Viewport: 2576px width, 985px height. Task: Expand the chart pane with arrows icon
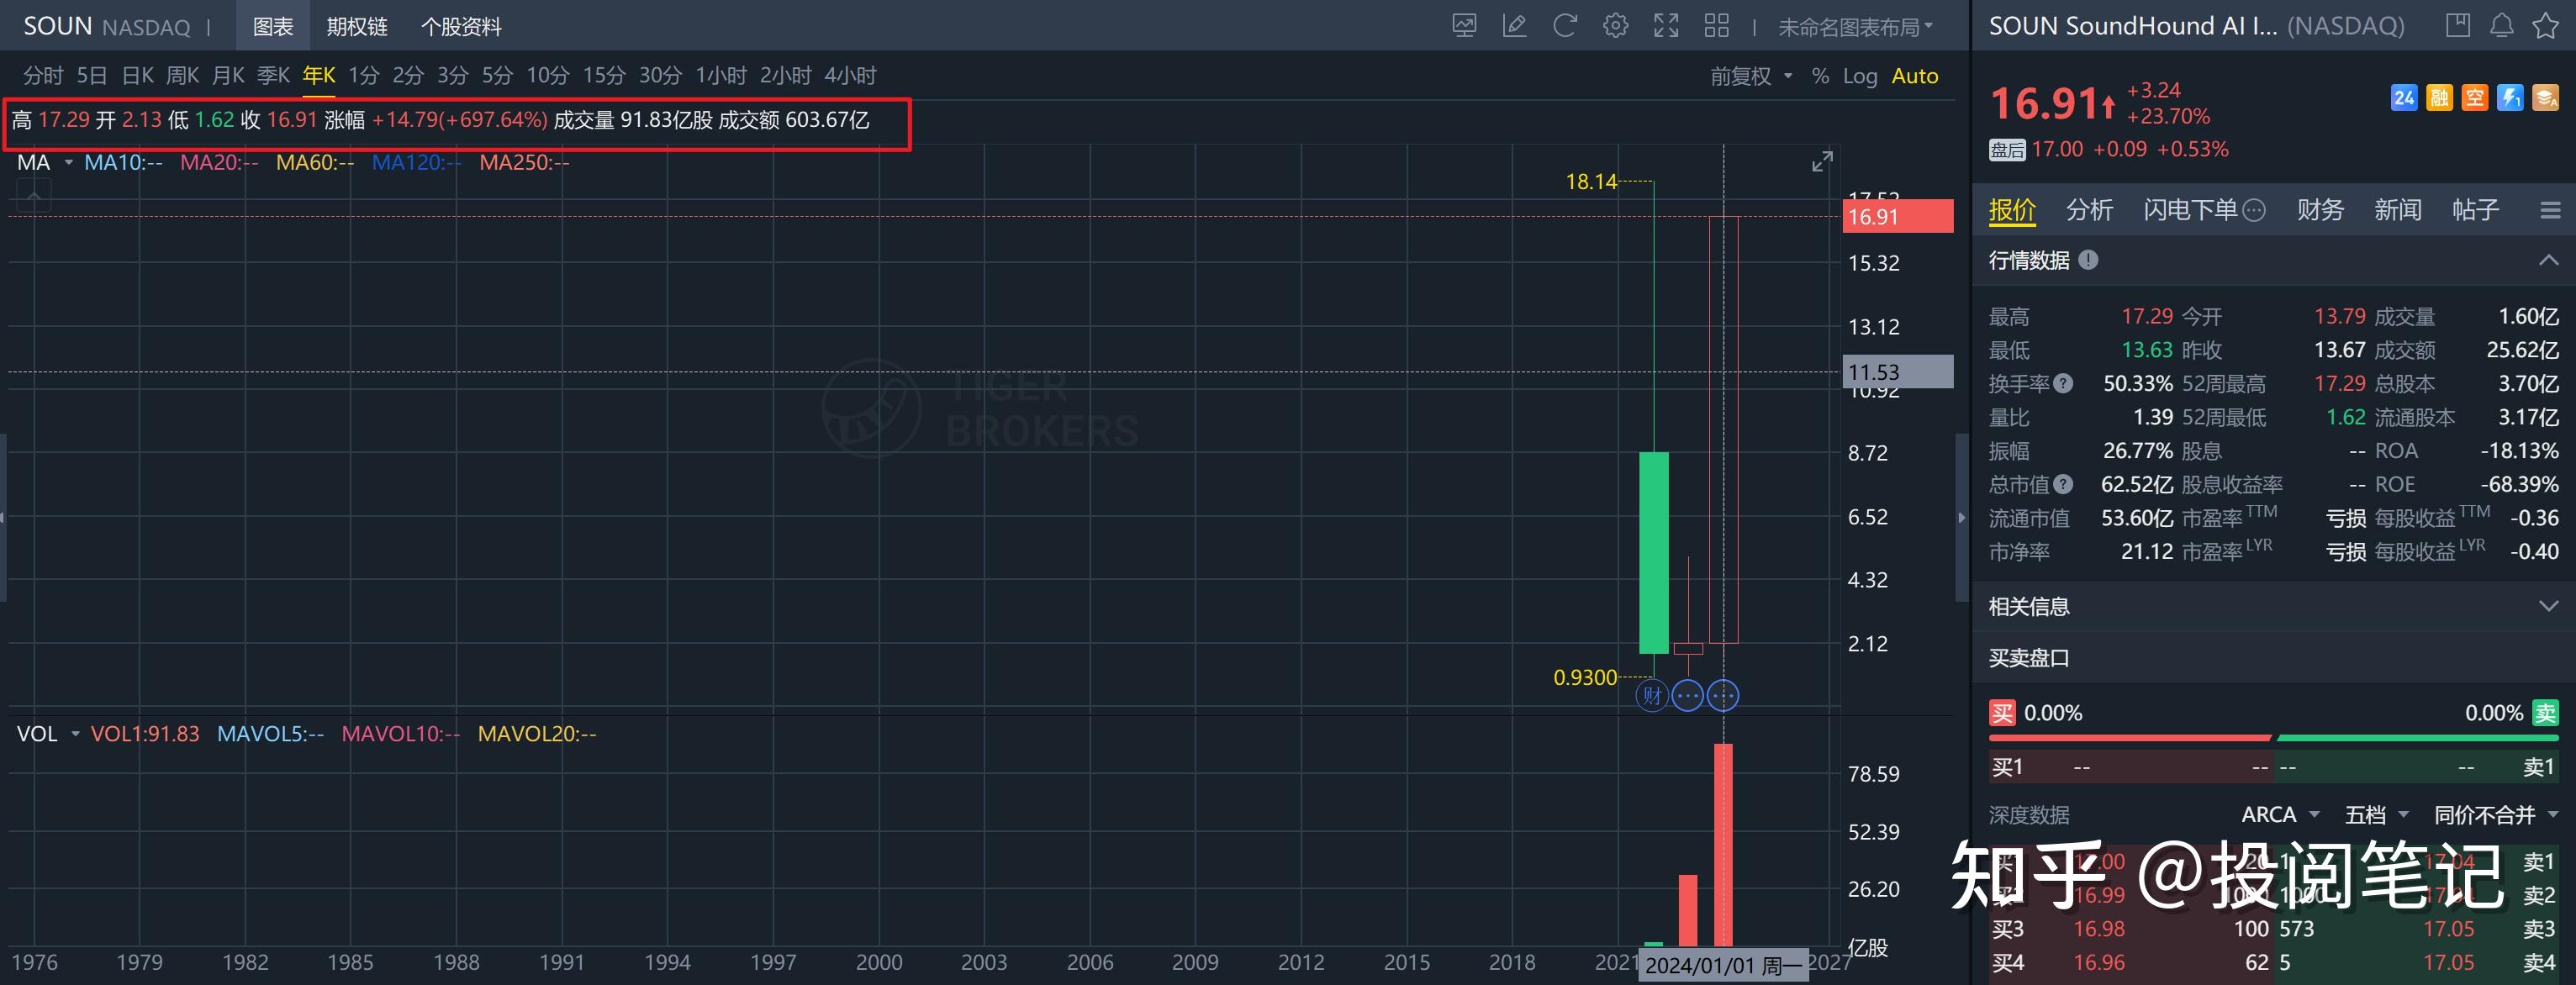coord(1822,161)
